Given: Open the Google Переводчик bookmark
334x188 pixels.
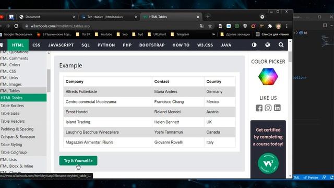Looking at the screenshot, I should point(16,34).
